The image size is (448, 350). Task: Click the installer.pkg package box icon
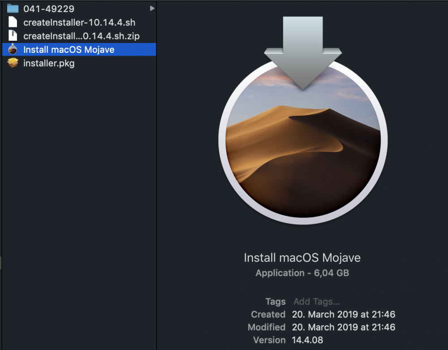(13, 63)
